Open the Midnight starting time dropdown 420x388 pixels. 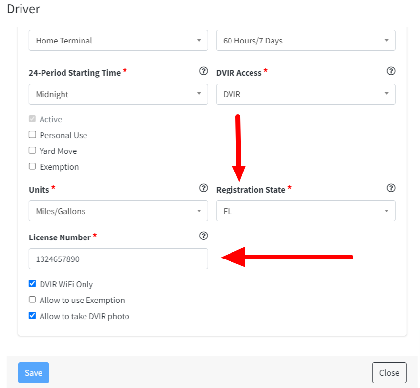point(118,94)
